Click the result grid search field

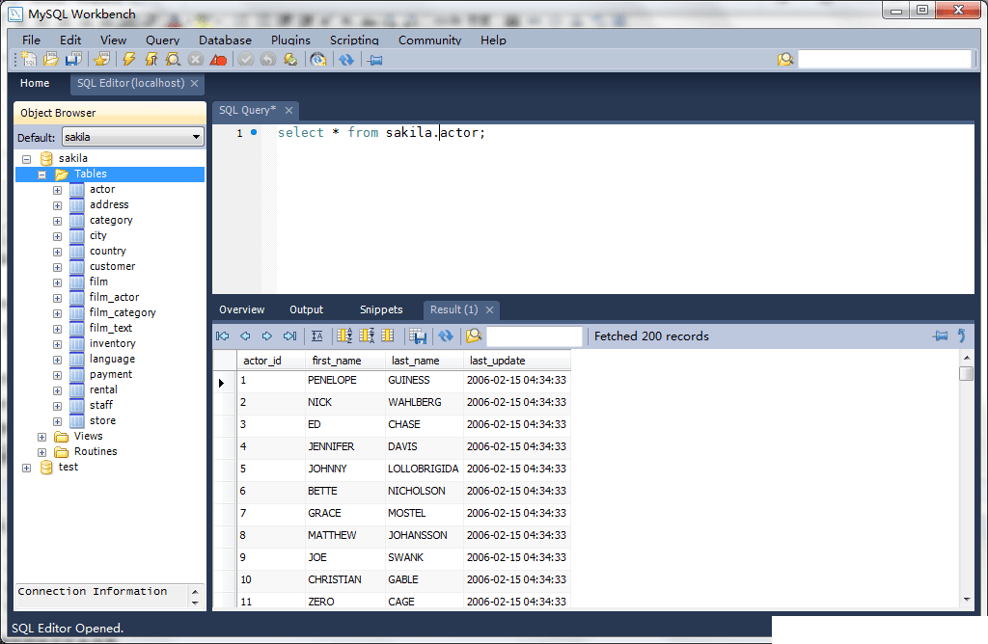point(535,336)
